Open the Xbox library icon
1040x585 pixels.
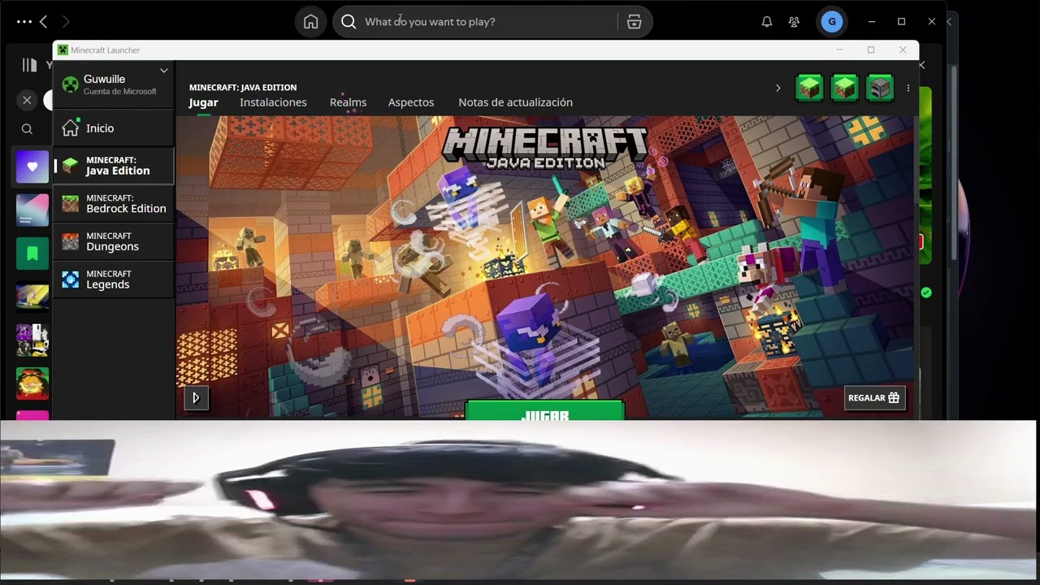tap(30, 65)
